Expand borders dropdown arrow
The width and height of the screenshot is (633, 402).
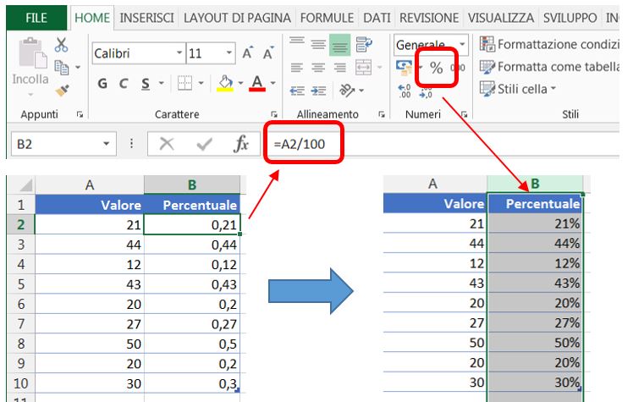(x=201, y=84)
